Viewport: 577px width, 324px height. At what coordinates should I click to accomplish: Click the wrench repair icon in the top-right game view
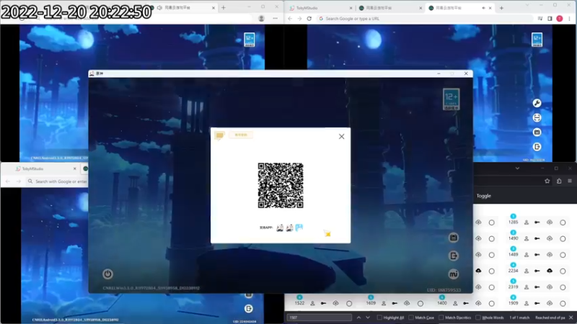pyautogui.click(x=537, y=103)
